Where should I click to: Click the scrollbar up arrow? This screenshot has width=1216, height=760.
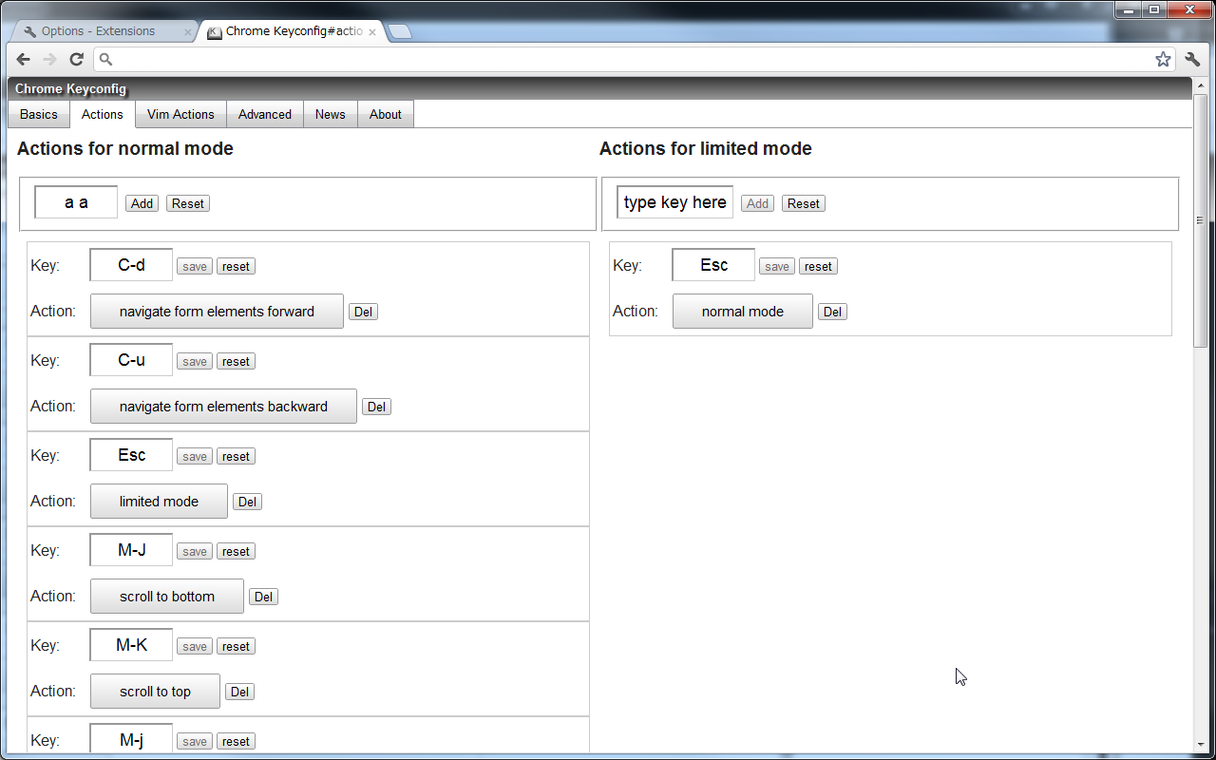tap(1200, 85)
